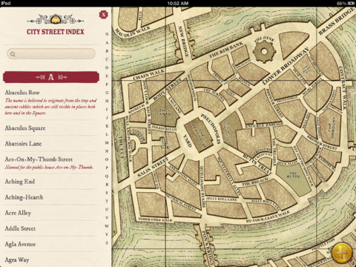Image resolution: width=356 pixels, height=267 pixels.
Task: Close the City Street Index panel
Action: coord(104,15)
